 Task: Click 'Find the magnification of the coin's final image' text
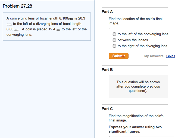(x=136, y=118)
